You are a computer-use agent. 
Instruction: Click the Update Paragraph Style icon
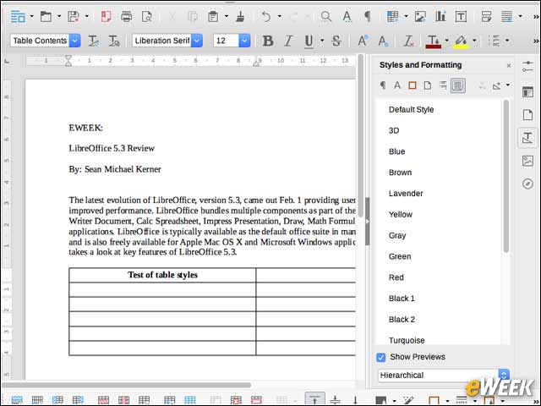pos(93,41)
